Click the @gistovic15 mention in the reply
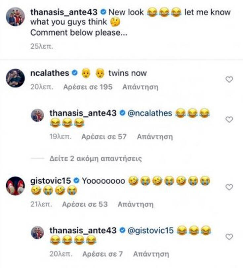Viewport: 243px width, 268px height. coord(149,230)
